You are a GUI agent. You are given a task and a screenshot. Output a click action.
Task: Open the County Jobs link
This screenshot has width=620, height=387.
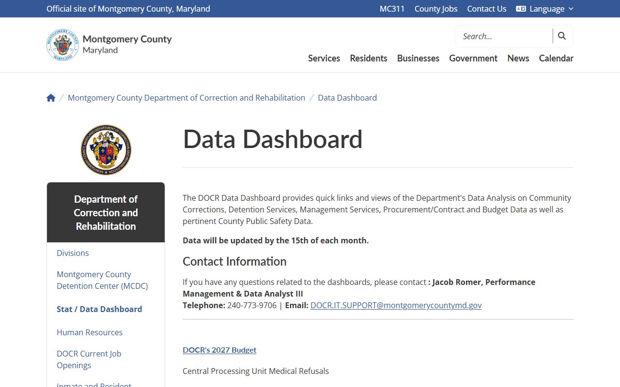436,9
